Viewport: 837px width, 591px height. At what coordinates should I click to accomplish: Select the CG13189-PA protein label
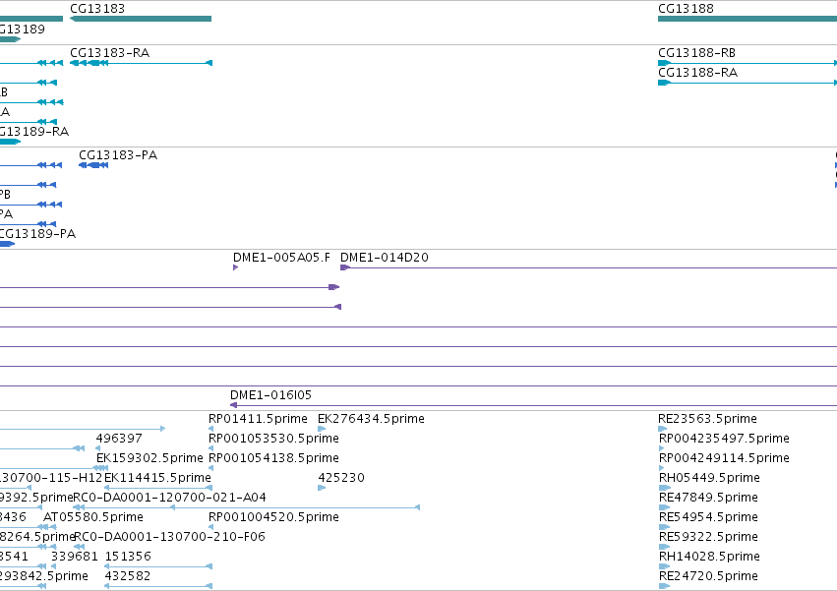(37, 234)
